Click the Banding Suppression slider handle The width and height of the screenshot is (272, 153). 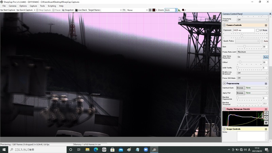point(237,98)
